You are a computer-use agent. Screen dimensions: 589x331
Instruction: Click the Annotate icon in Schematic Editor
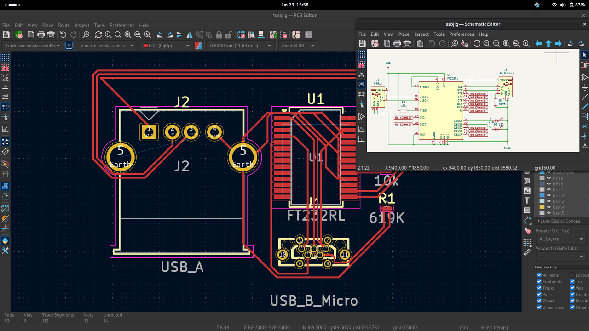[464, 44]
